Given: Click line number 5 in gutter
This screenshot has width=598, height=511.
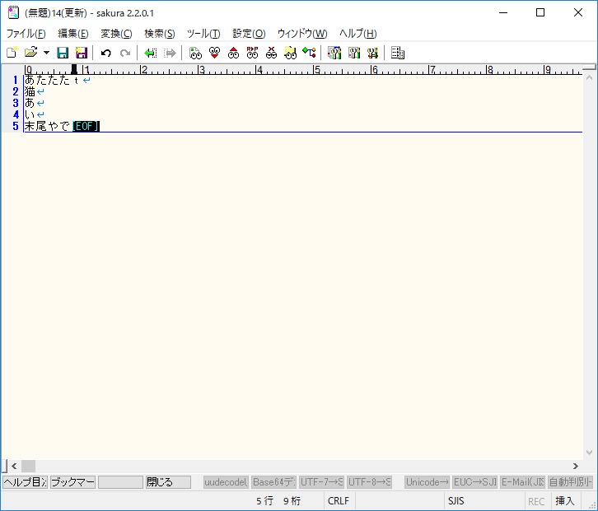Looking at the screenshot, I should (x=16, y=126).
